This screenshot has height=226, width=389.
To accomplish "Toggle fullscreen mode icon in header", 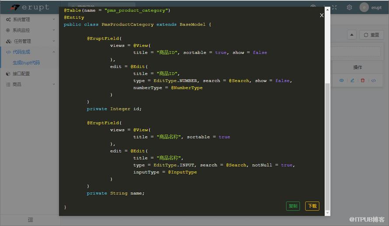I will point(334,7).
